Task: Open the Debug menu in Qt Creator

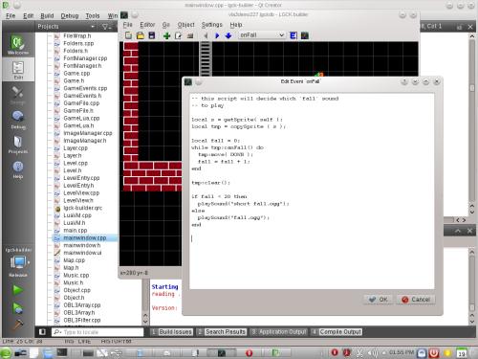Action: (x=70, y=15)
